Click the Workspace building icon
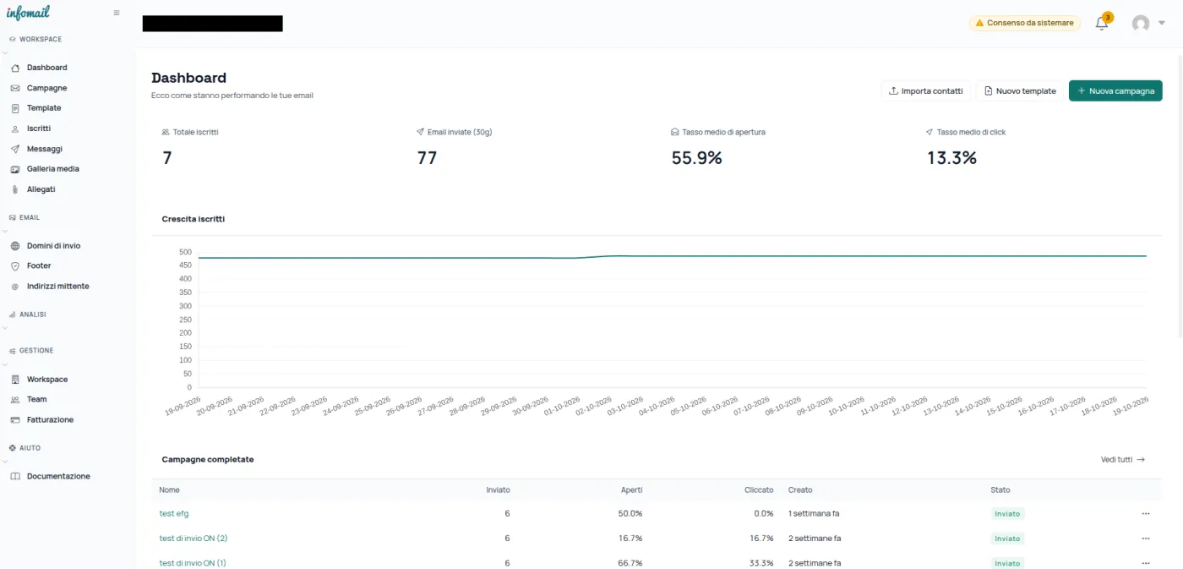Screen dimensions: 1183x569 click(x=15, y=380)
